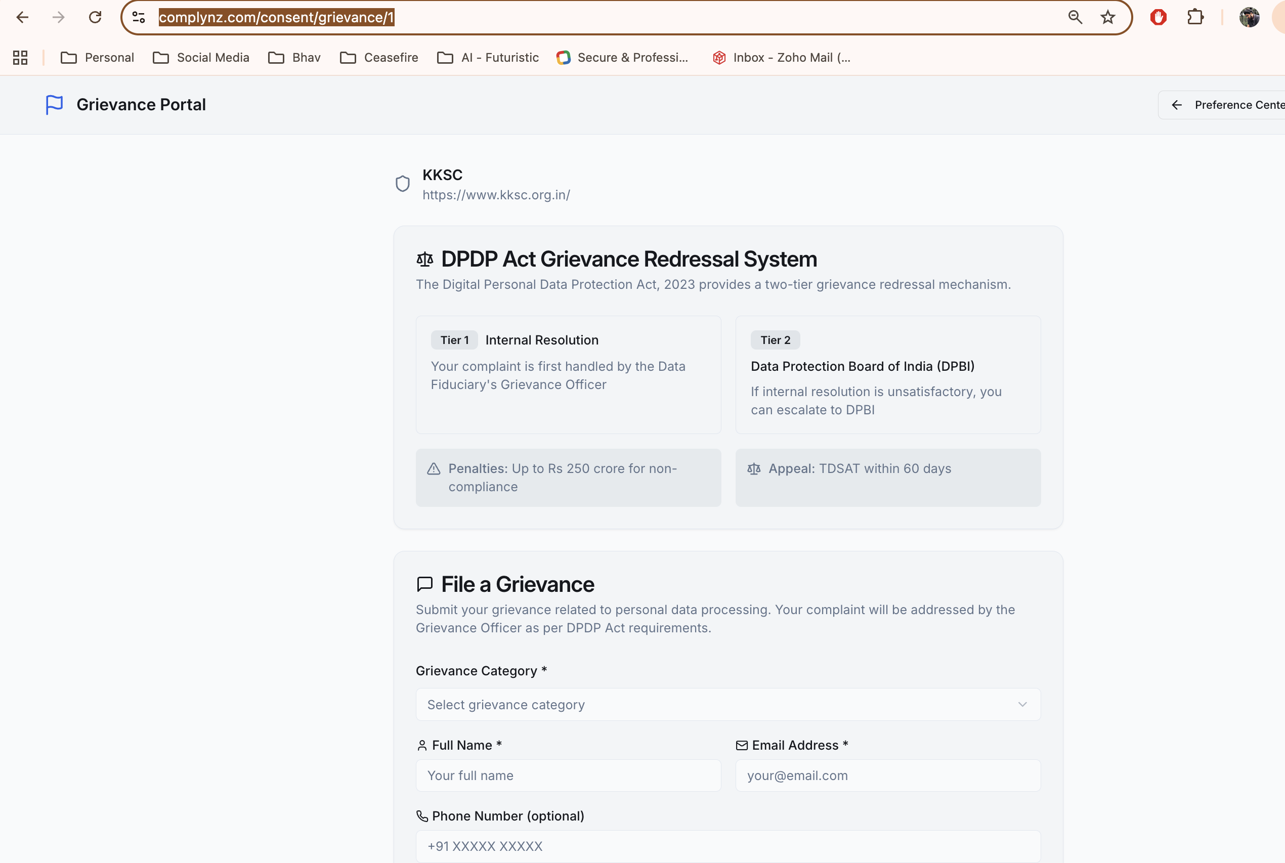
Task: Click the apps grid icon on the bookmarks bar
Action: [x=20, y=57]
